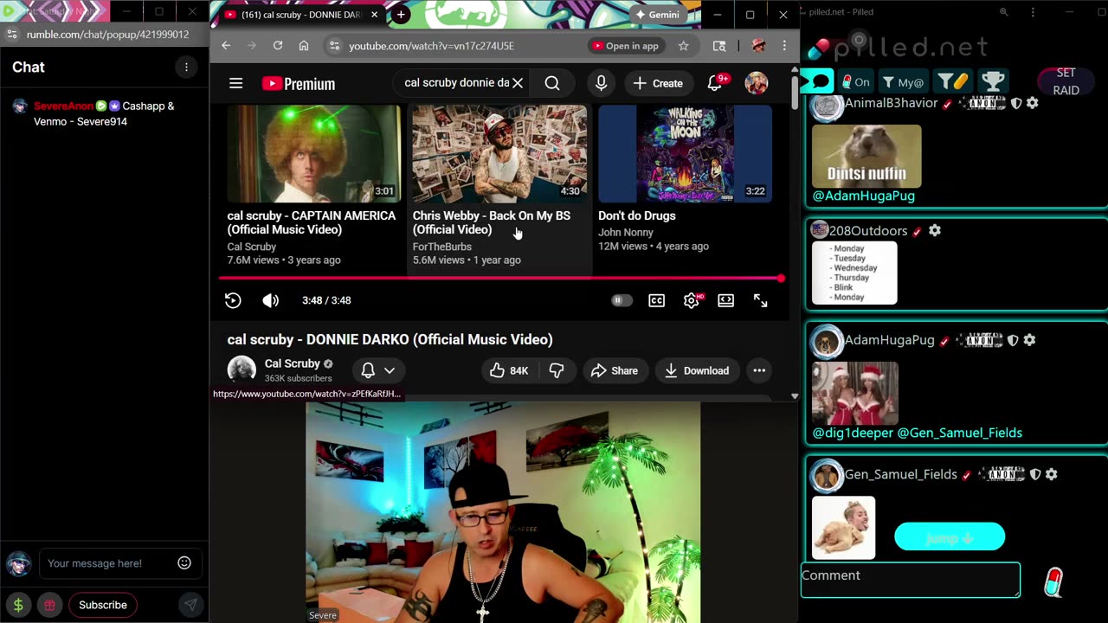Click the pill send icon beside Comment

(1053, 582)
